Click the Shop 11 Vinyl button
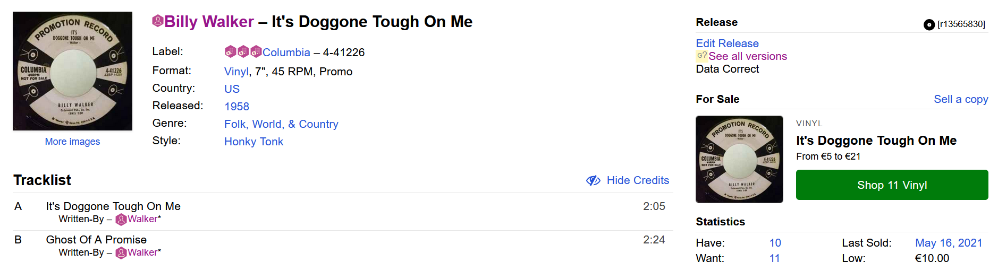Viewport: 998px width, 262px height. [x=892, y=185]
